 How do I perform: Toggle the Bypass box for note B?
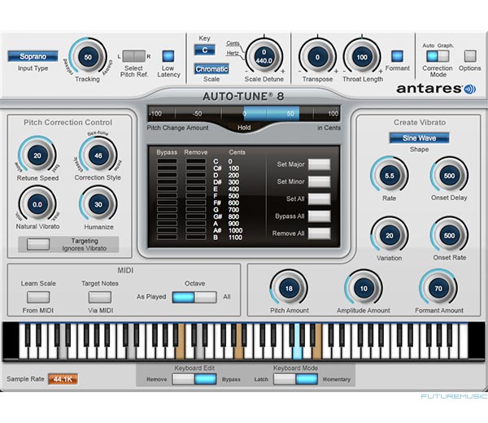[x=167, y=238]
